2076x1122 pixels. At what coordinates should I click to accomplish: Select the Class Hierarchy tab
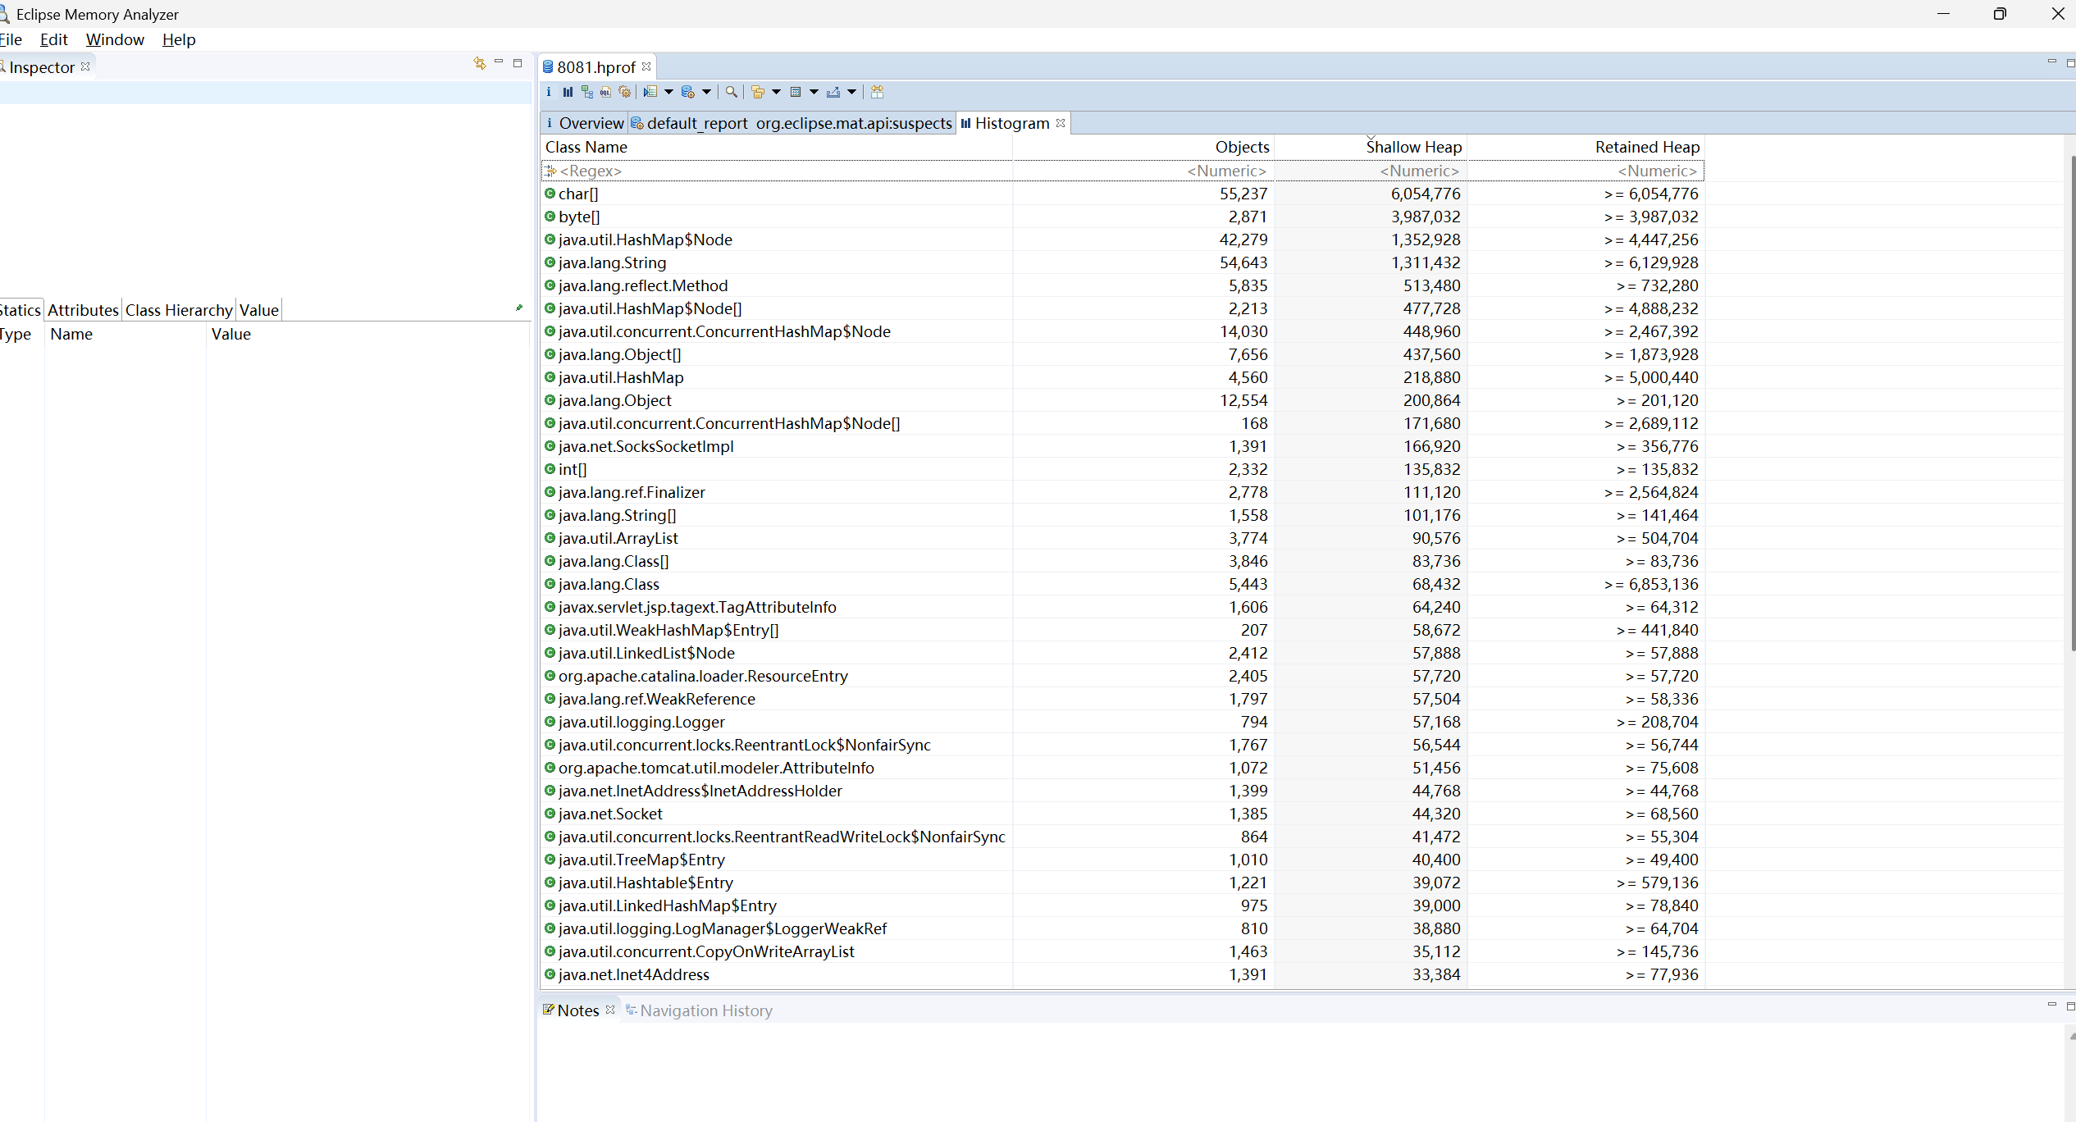coord(179,310)
